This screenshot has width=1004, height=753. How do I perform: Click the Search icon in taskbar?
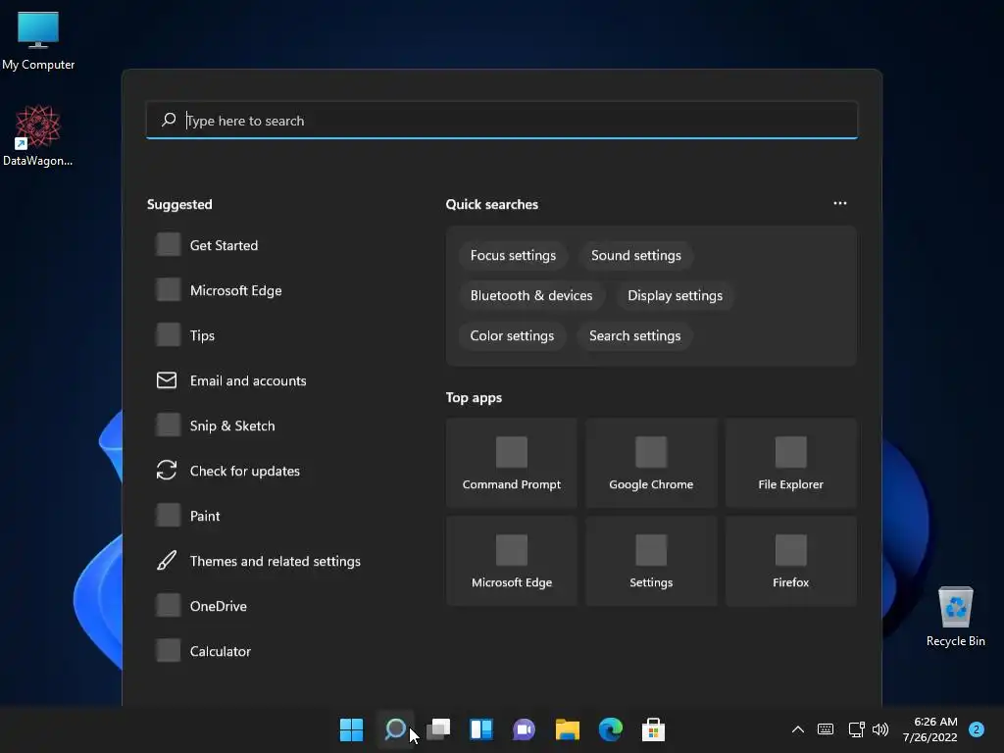pos(395,729)
